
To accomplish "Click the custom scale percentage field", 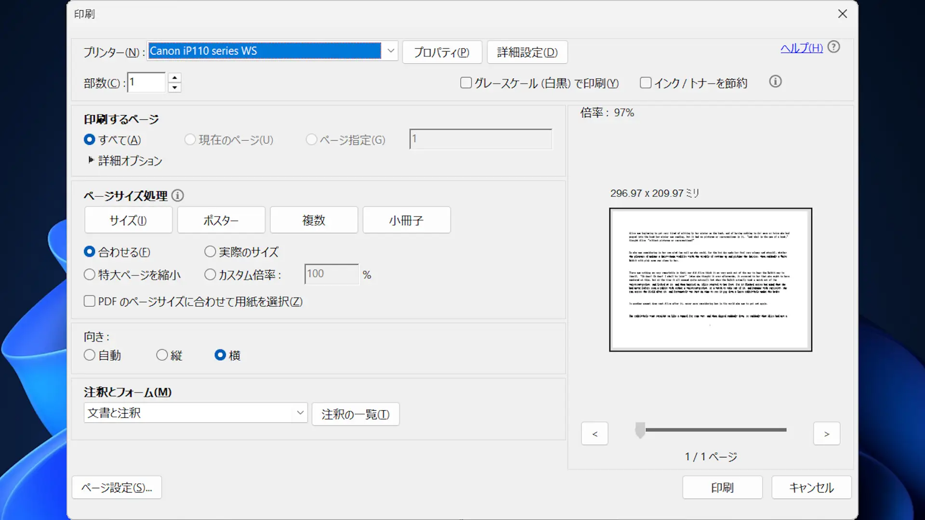I will 332,274.
